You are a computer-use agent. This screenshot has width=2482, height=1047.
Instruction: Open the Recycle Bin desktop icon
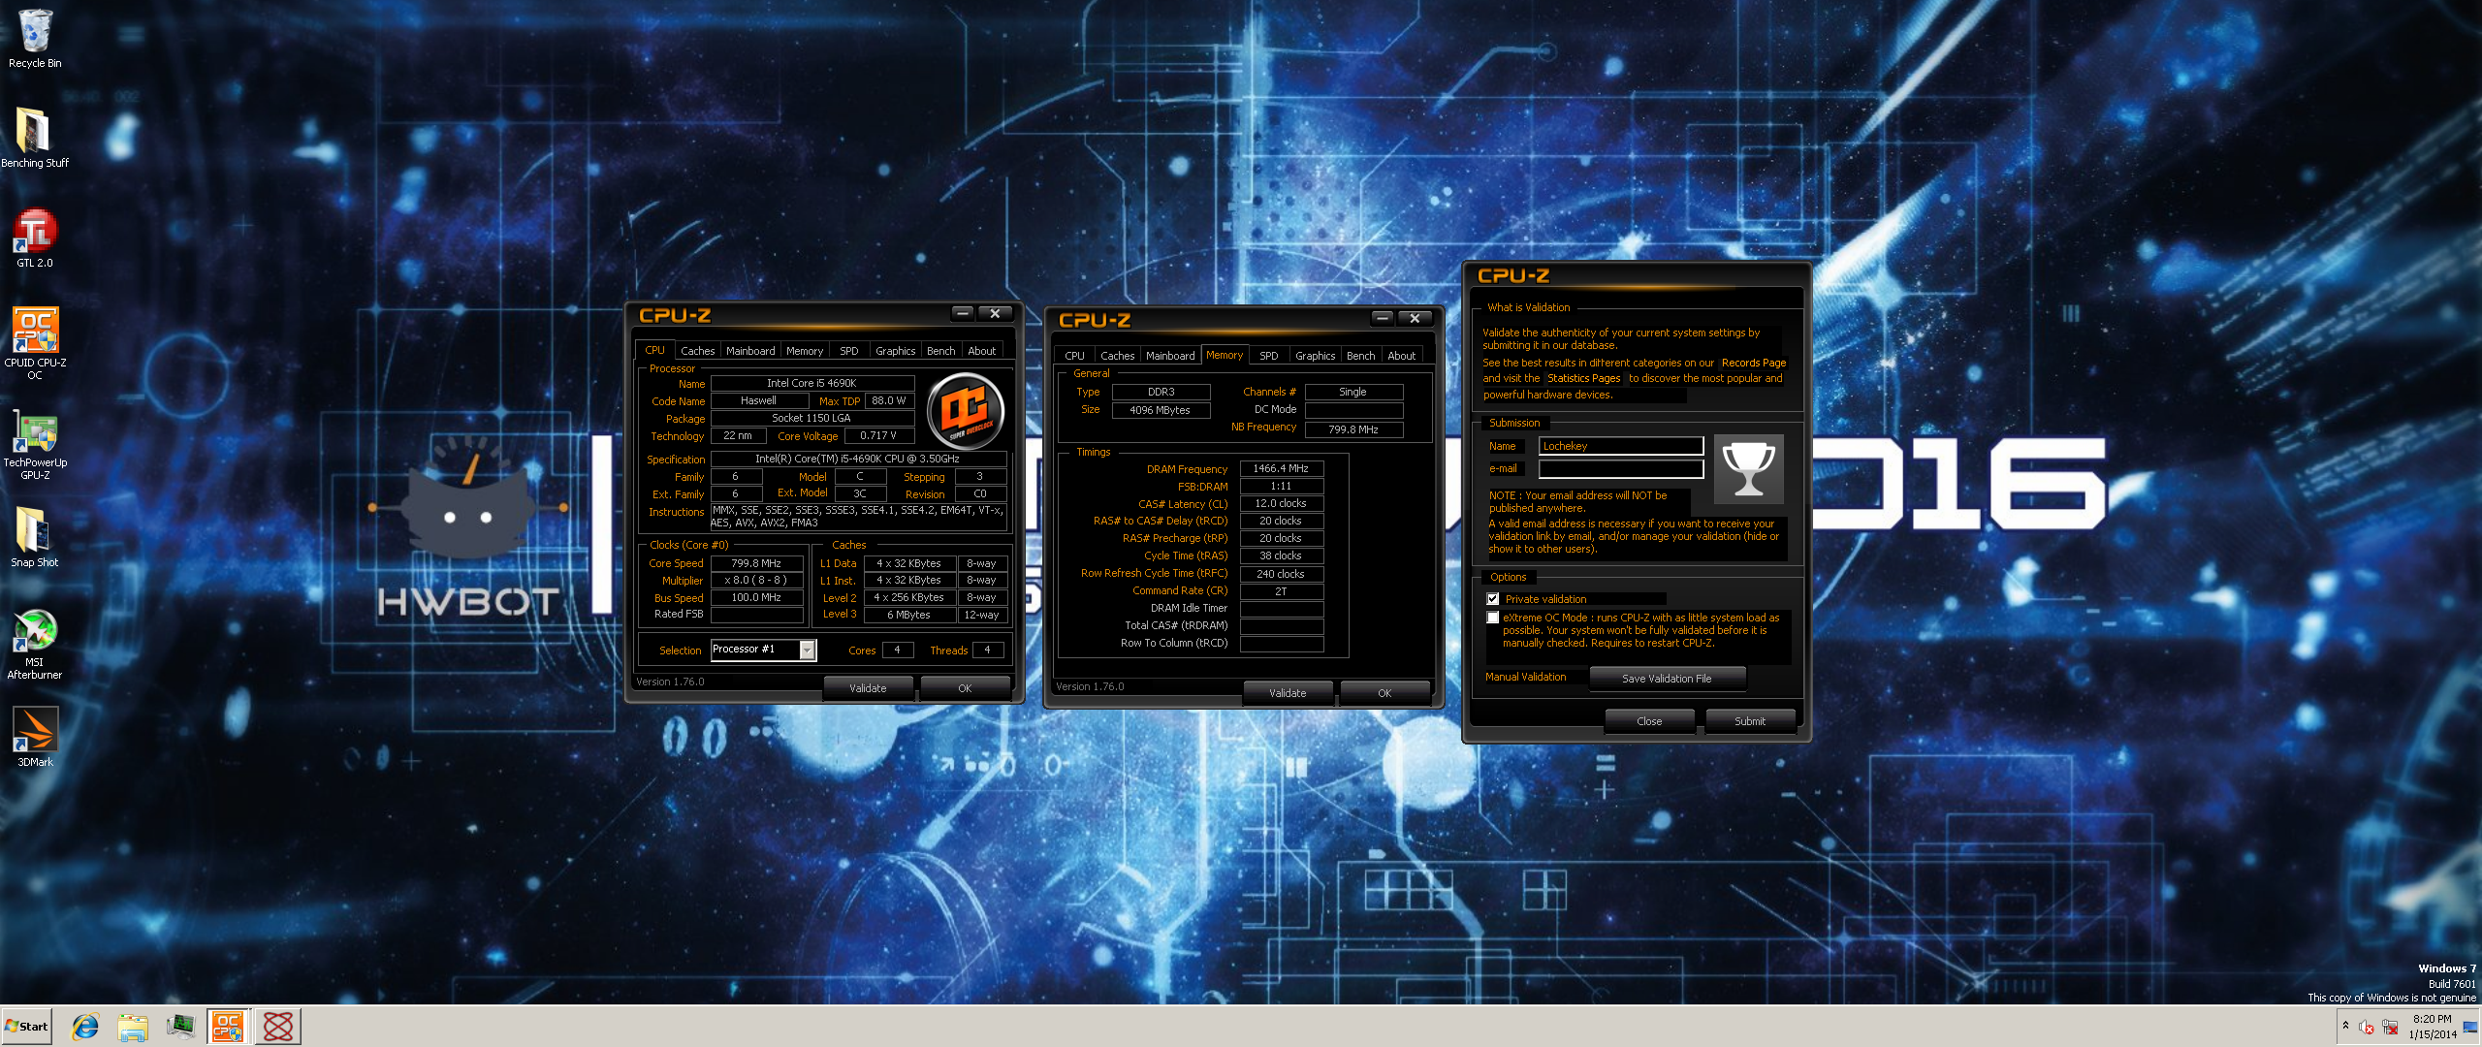pos(35,39)
